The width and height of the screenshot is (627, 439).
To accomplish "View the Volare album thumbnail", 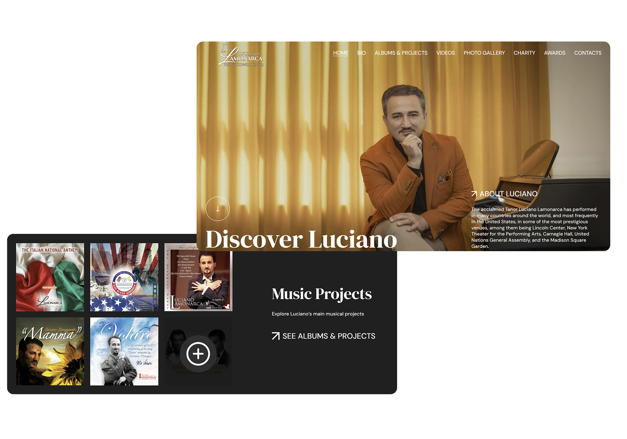I will 124,351.
